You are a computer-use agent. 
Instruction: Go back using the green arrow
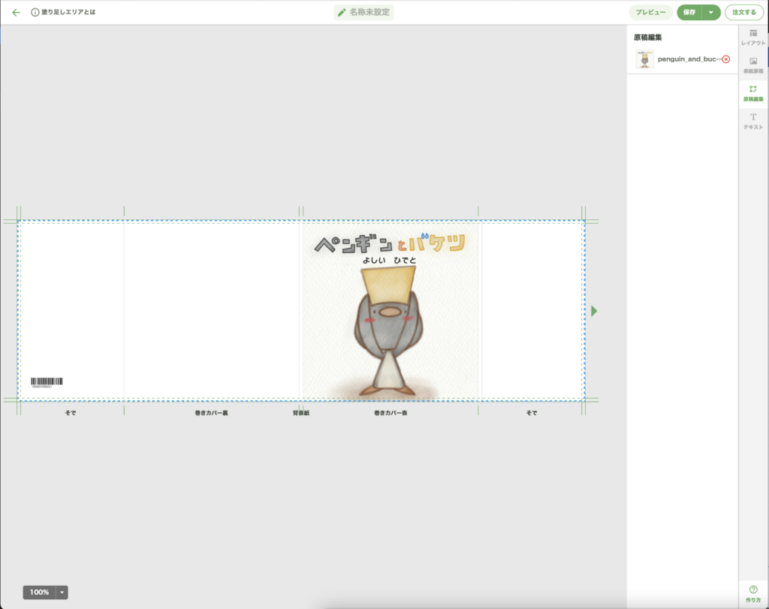tap(16, 13)
